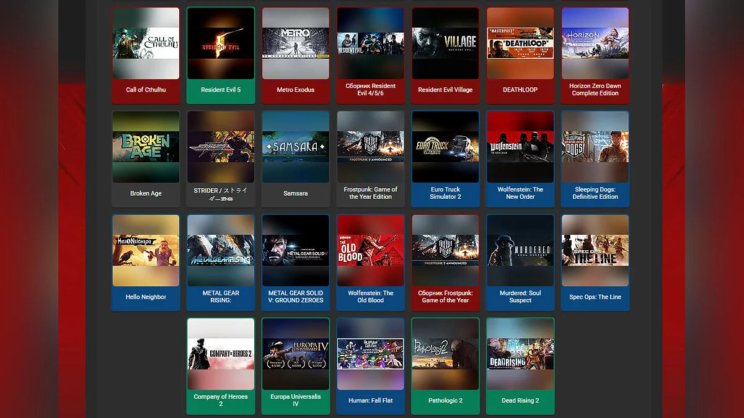Open the 'Resident Evil 5' title link
744x418 pixels.
click(221, 90)
